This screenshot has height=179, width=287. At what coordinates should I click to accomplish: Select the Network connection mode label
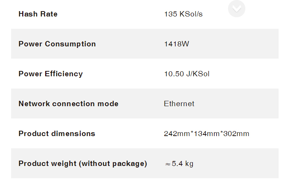68,104
